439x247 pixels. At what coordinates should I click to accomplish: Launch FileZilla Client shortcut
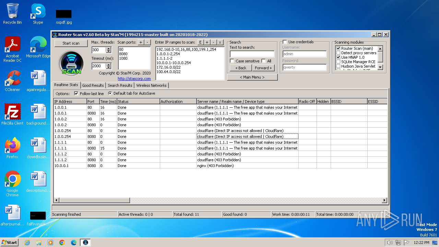click(12, 115)
